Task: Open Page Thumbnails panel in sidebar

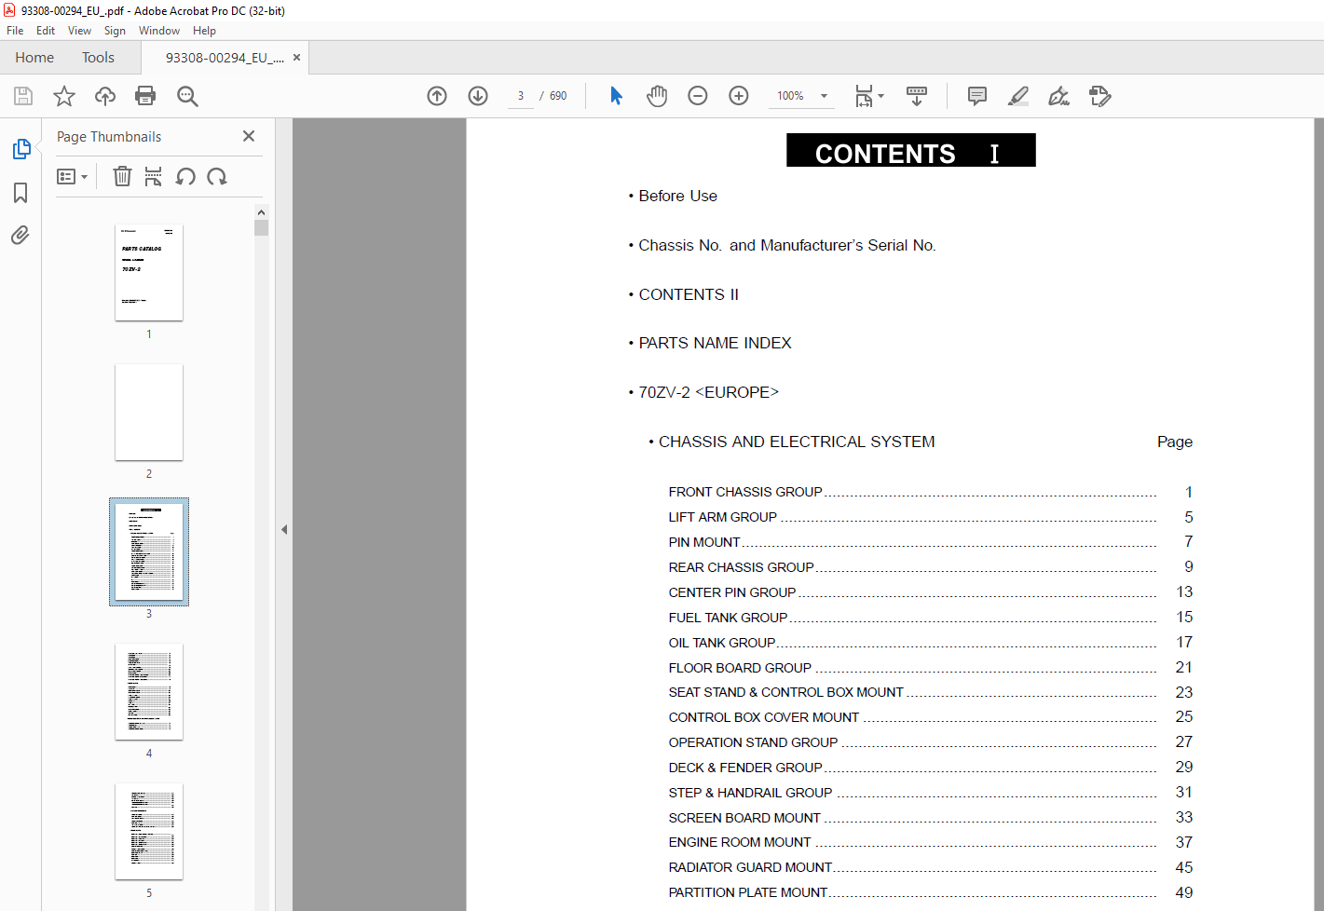Action: click(x=21, y=149)
